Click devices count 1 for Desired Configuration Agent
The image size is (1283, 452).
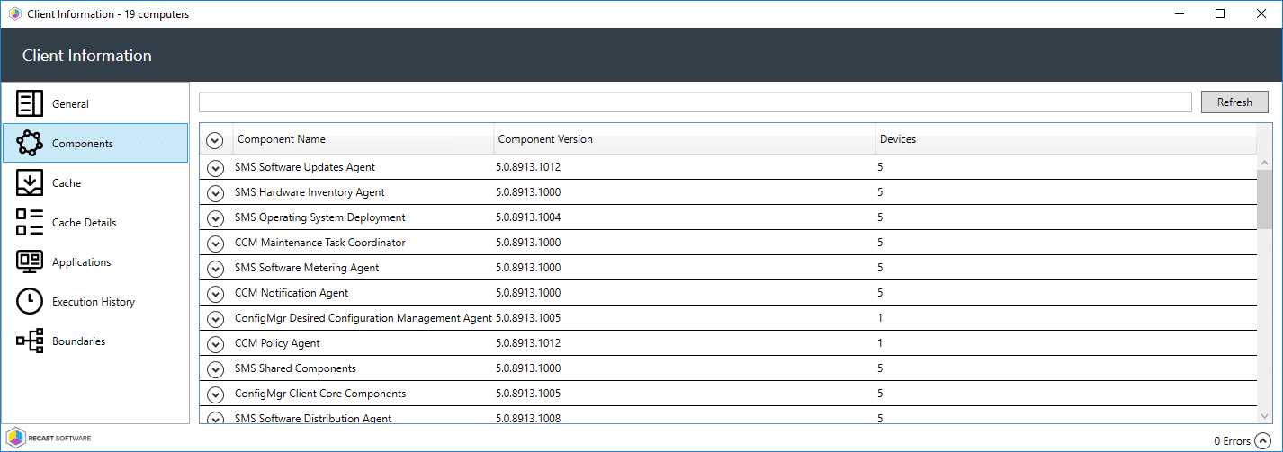pos(880,318)
